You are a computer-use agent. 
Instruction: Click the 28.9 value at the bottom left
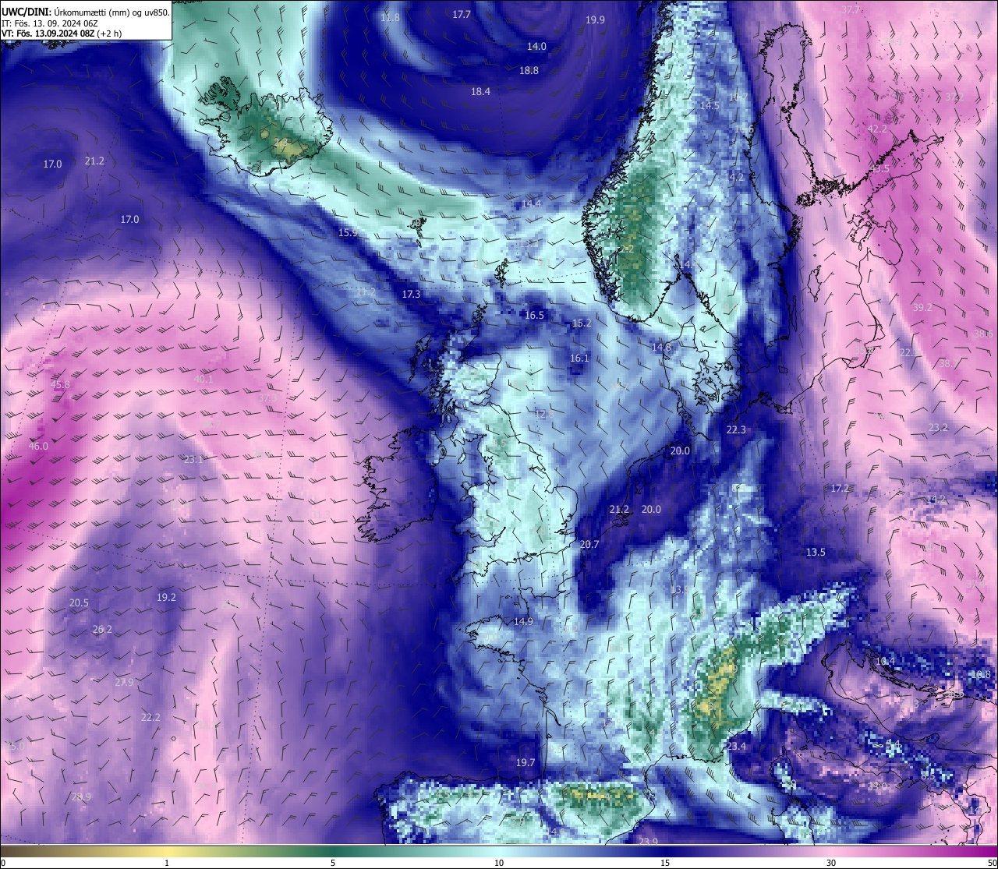click(x=81, y=797)
